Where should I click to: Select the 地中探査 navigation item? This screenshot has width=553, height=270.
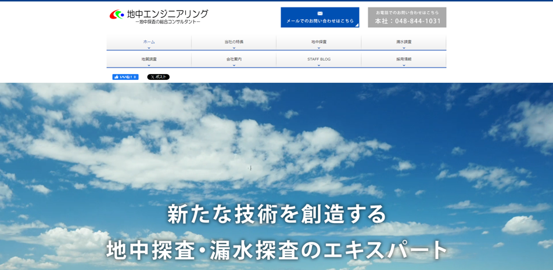(319, 42)
